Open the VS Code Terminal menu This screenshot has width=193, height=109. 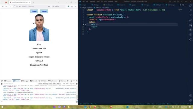point(111,2)
